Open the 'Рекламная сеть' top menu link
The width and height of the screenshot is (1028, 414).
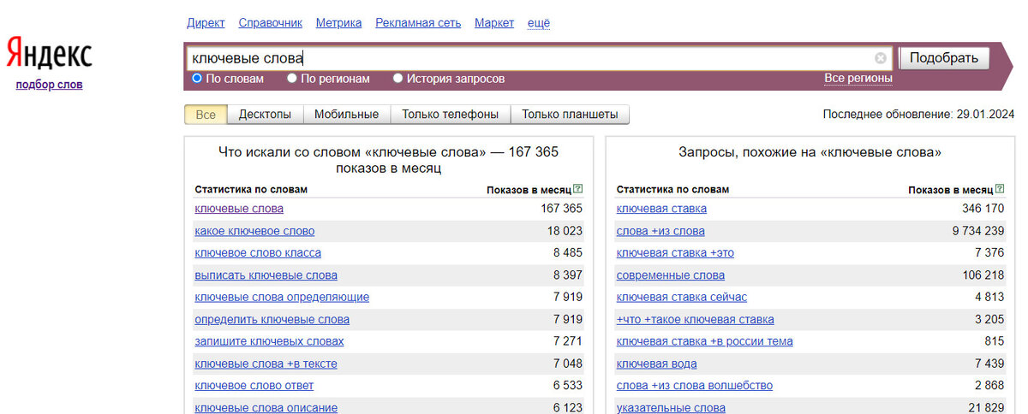tap(418, 23)
